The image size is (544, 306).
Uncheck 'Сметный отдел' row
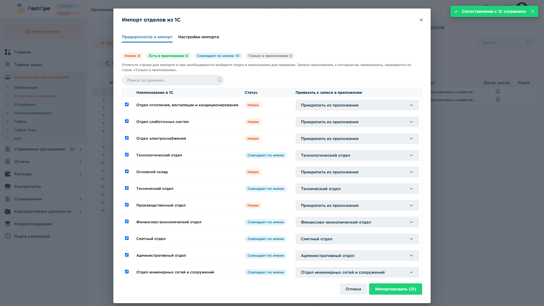(127, 238)
